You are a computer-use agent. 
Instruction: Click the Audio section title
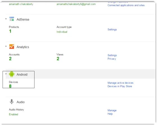coord(20,102)
